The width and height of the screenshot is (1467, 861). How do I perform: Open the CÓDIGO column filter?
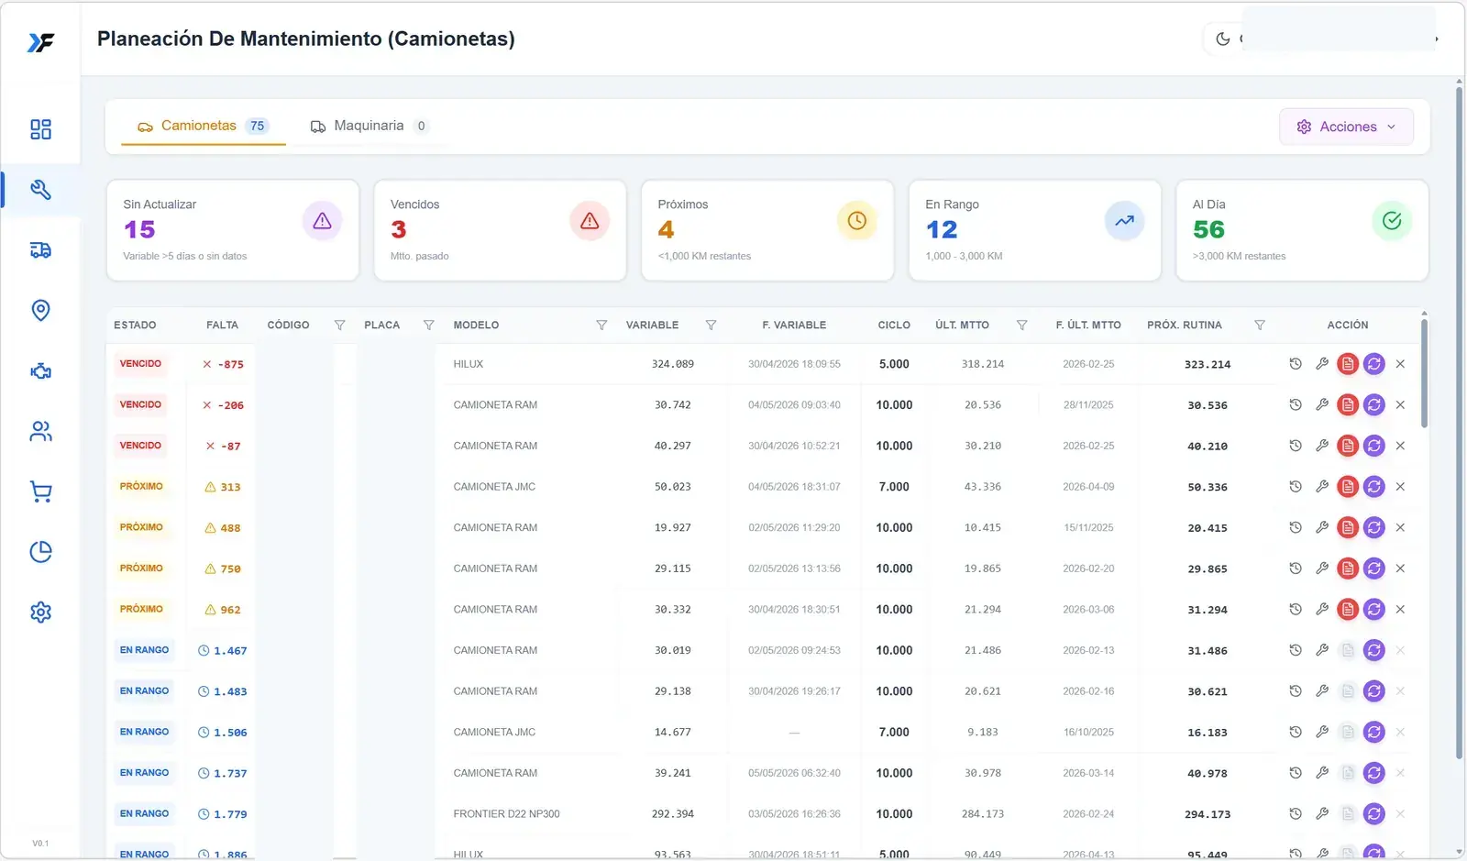(340, 326)
